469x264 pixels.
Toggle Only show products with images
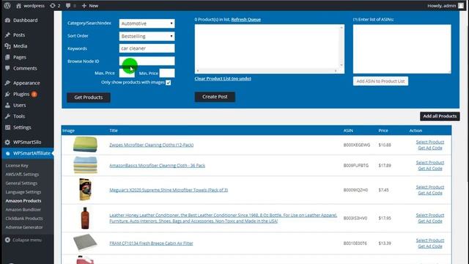coord(169,83)
